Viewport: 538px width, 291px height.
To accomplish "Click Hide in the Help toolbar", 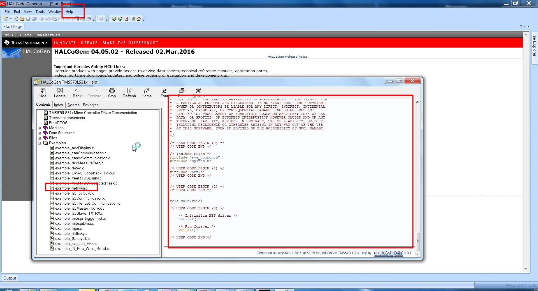I will point(43,93).
